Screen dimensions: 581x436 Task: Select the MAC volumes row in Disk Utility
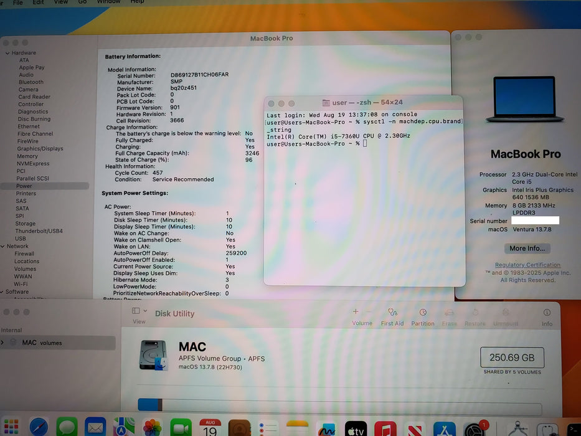tap(58, 343)
